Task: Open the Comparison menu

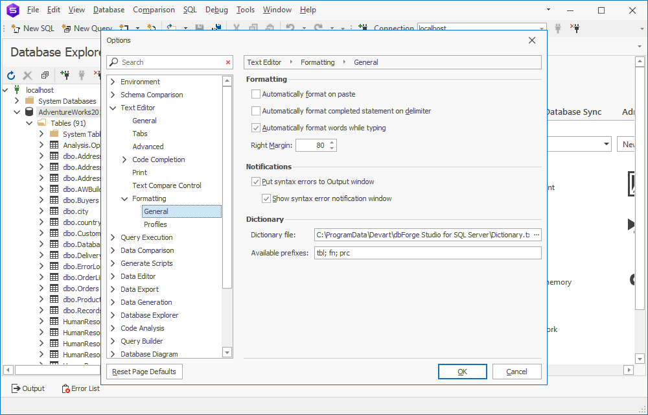Action: click(x=154, y=10)
